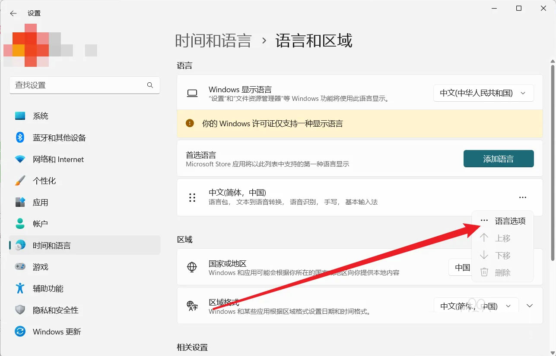The width and height of the screenshot is (556, 356).
Task: Choose 删除 in the context menu
Action: 503,272
